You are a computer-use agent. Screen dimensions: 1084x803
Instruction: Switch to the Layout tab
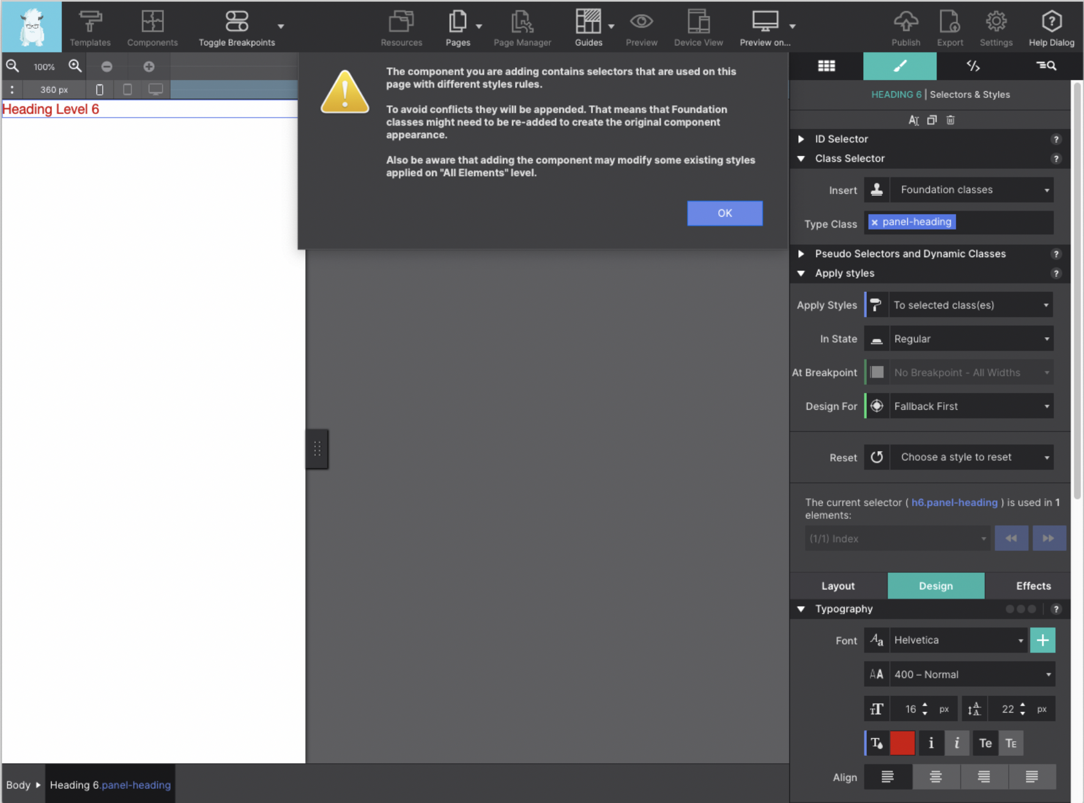tap(837, 586)
